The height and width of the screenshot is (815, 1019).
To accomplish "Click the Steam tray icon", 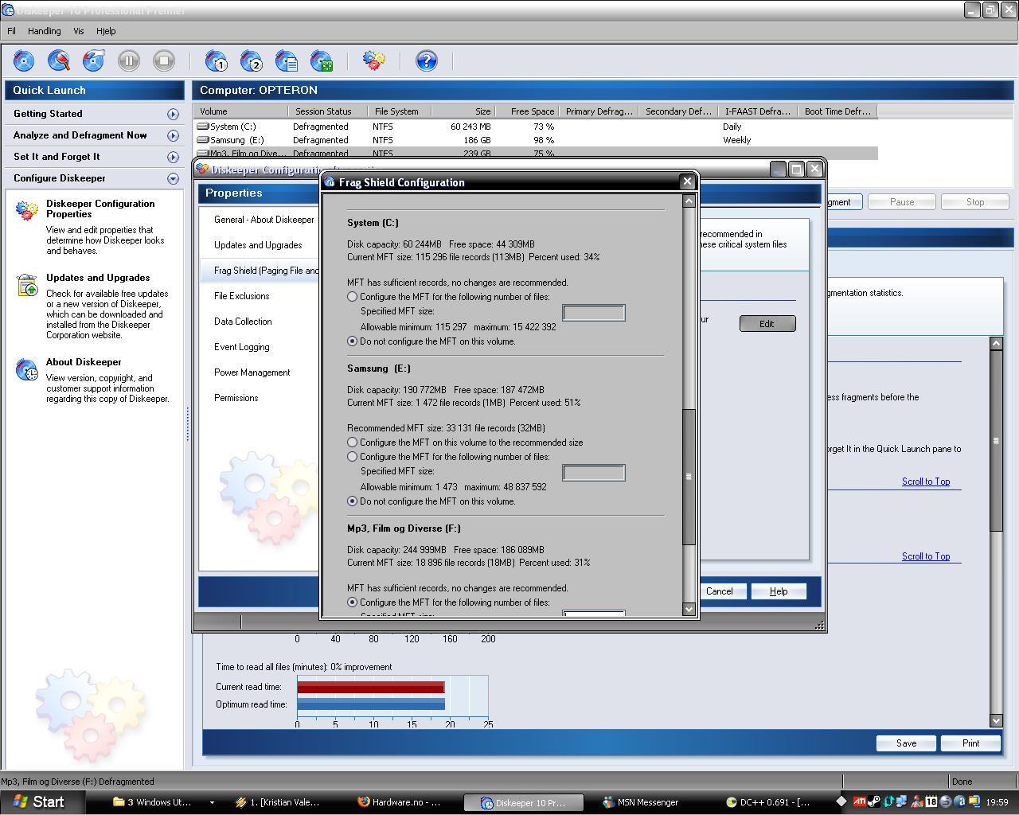I will tap(874, 801).
